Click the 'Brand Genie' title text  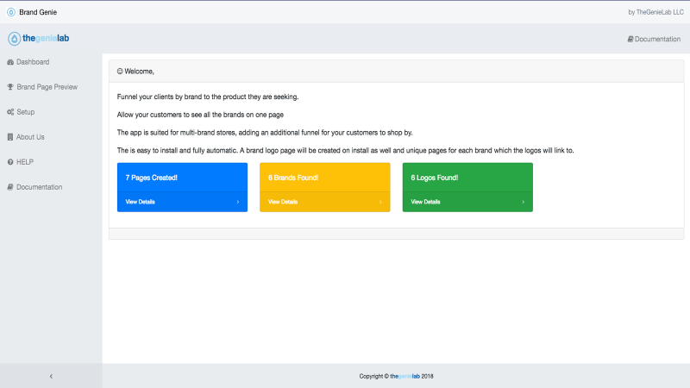coord(38,12)
